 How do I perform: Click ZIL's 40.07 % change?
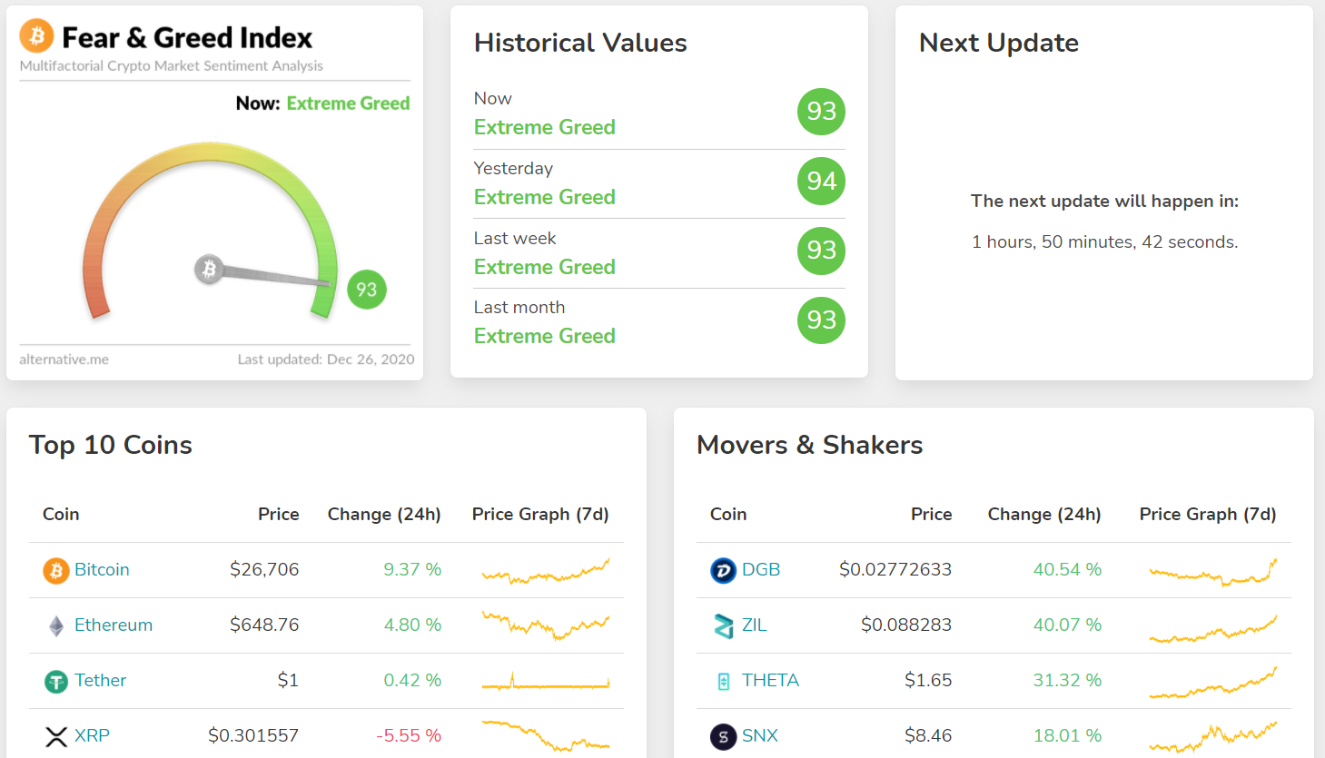pyautogui.click(x=1067, y=625)
